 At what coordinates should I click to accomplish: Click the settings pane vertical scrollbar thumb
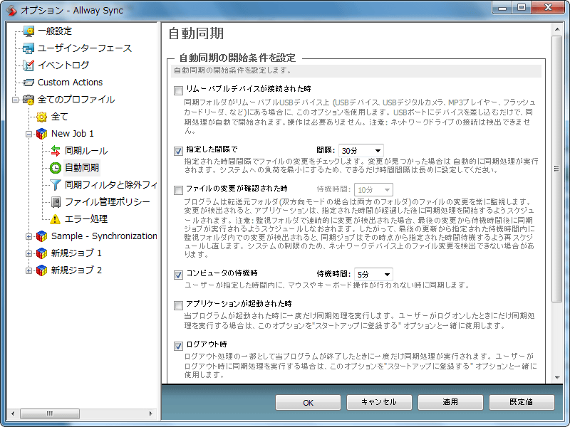point(556,169)
